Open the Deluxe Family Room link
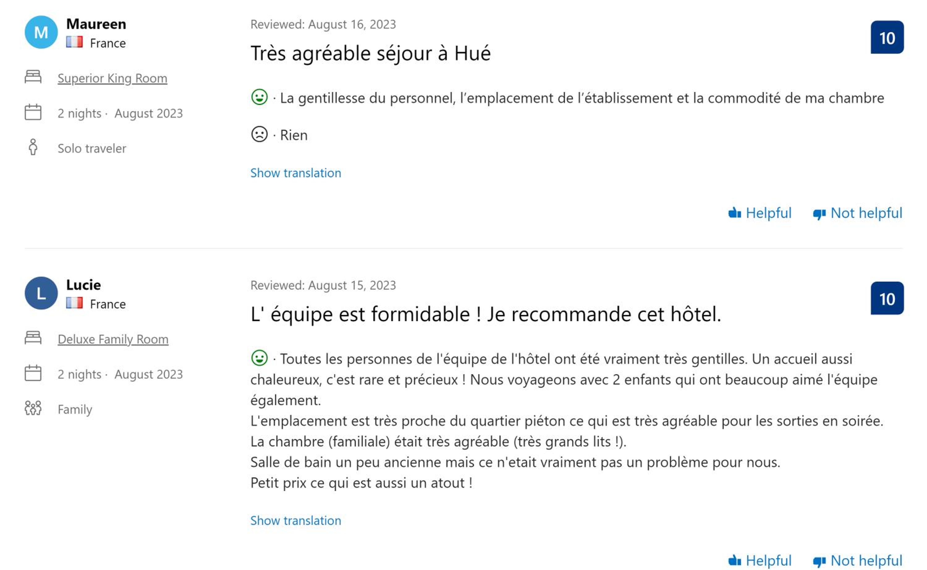Image resolution: width=927 pixels, height=570 pixels. point(113,339)
